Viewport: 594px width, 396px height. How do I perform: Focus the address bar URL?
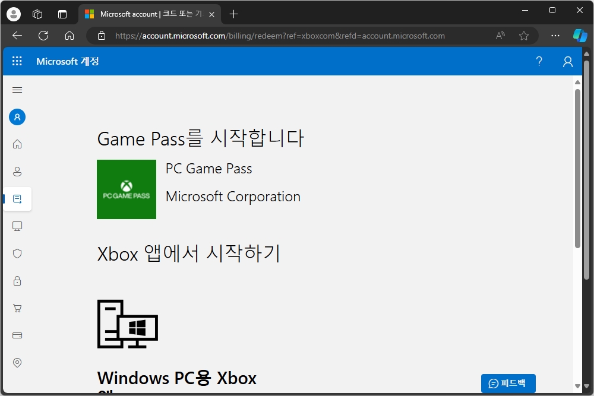click(280, 36)
